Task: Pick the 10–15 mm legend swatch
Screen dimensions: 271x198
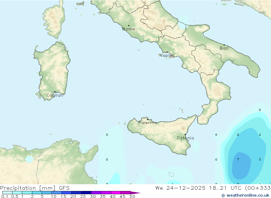Action: (57, 193)
